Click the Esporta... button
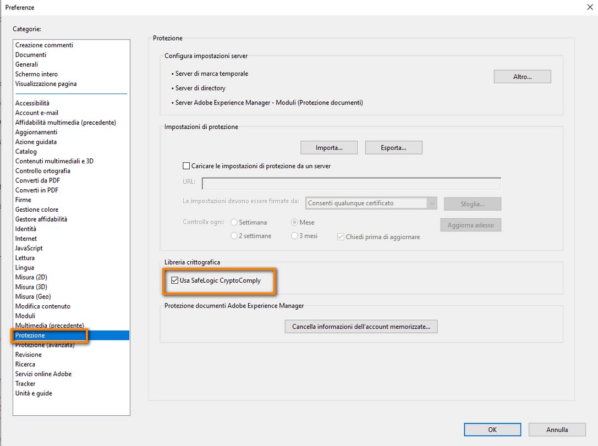 (393, 147)
